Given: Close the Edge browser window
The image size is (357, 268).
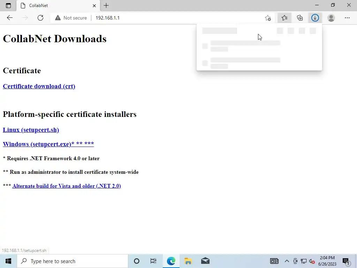Looking at the screenshot, I should [x=349, y=5].
